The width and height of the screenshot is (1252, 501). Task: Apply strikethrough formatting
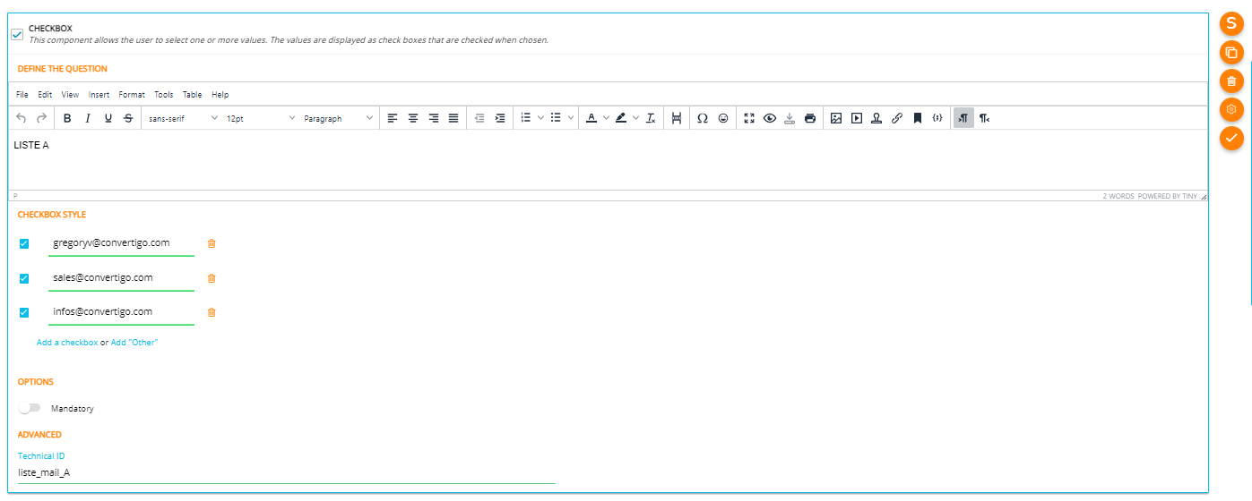[x=128, y=118]
